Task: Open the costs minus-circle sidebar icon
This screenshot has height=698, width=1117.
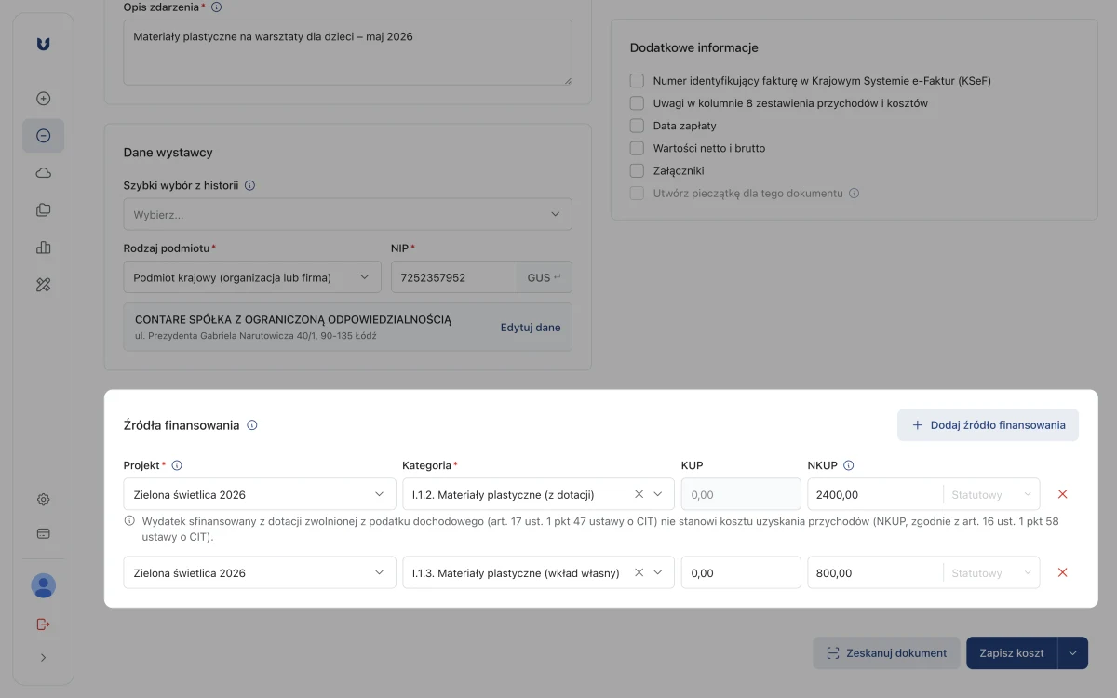Action: tap(43, 136)
